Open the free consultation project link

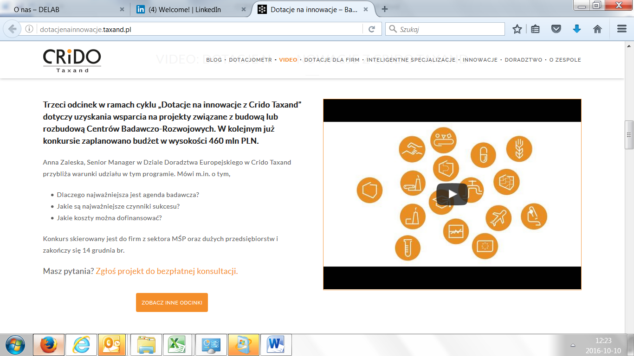167,271
